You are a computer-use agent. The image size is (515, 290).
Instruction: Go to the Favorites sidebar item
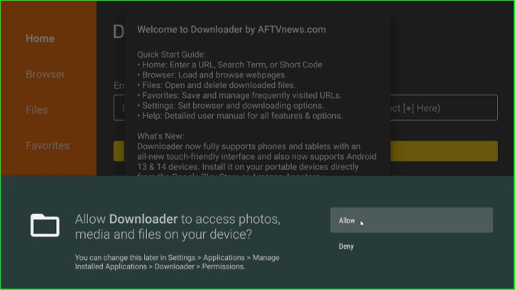[48, 146]
